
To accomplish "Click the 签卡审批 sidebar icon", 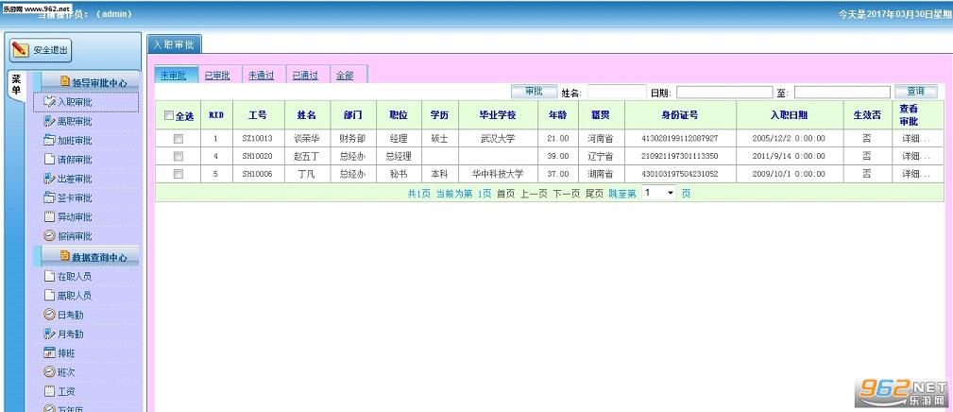I will click(50, 197).
